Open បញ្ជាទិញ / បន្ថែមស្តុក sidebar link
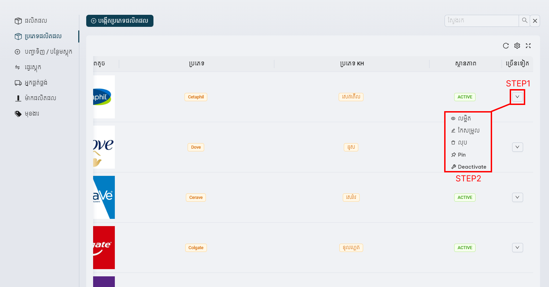549x287 pixels. (x=48, y=52)
